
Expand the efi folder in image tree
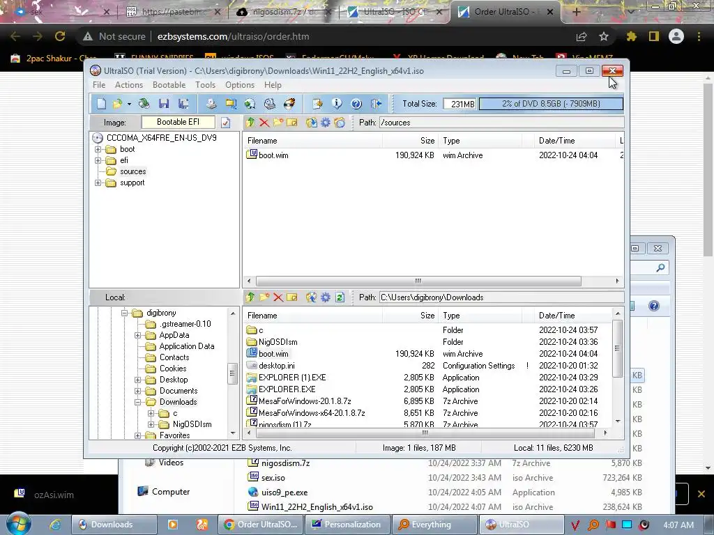point(98,160)
